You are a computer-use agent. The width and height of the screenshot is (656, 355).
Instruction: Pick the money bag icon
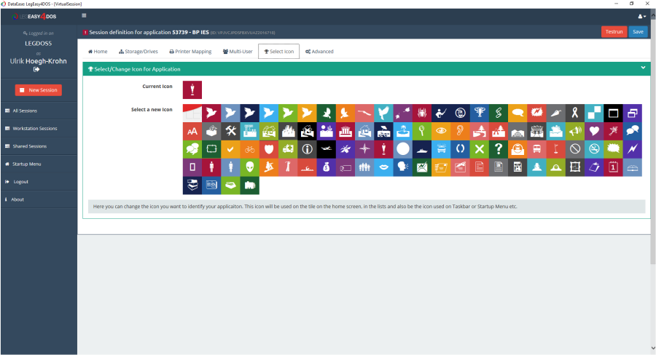[326, 167]
